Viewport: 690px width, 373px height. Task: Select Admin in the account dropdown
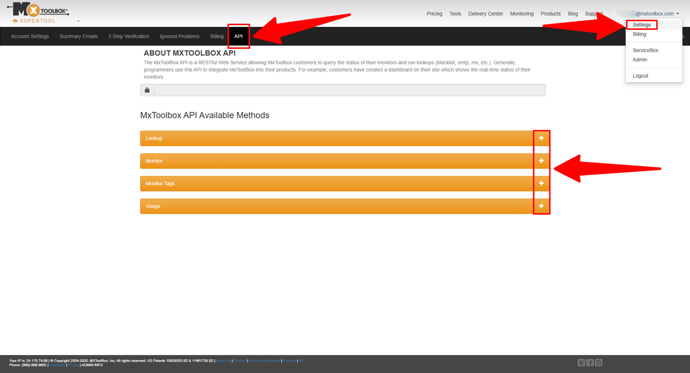point(640,59)
